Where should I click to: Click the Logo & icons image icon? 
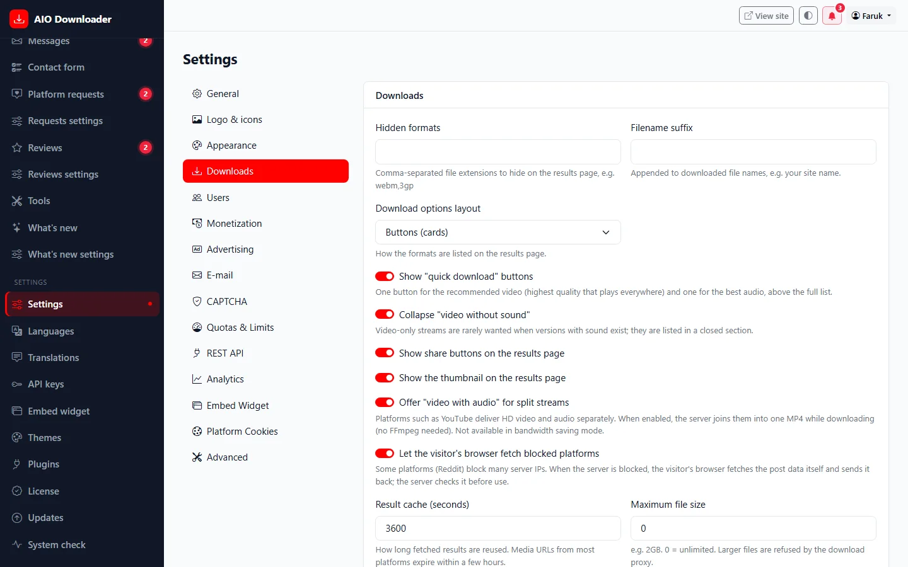pyautogui.click(x=197, y=120)
